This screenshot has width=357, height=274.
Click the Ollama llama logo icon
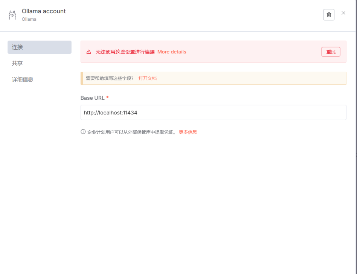(x=12, y=15)
